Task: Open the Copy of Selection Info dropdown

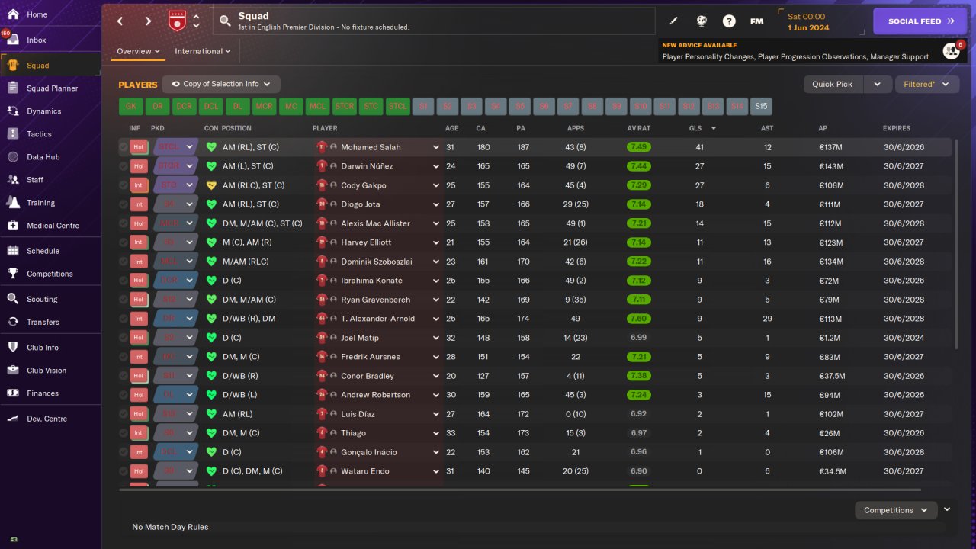Action: pos(221,84)
